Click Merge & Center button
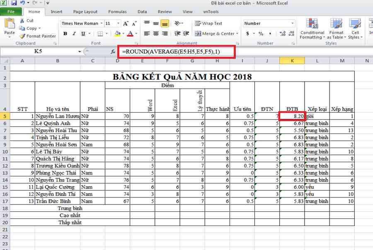373x250 pixels. [215, 34]
